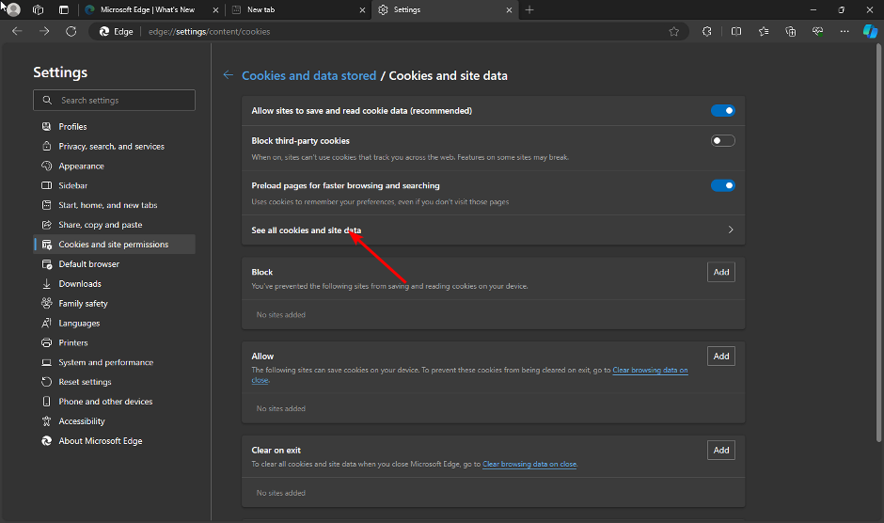The image size is (884, 523).
Task: Enable Block third-party cookies switch
Action: pyautogui.click(x=723, y=140)
